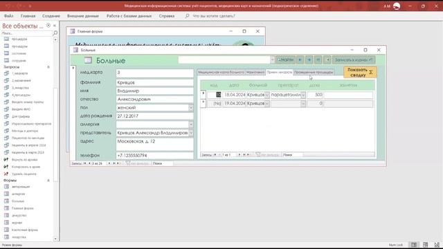Select the авторизация form icon
The image size is (443, 249).
[6, 187]
